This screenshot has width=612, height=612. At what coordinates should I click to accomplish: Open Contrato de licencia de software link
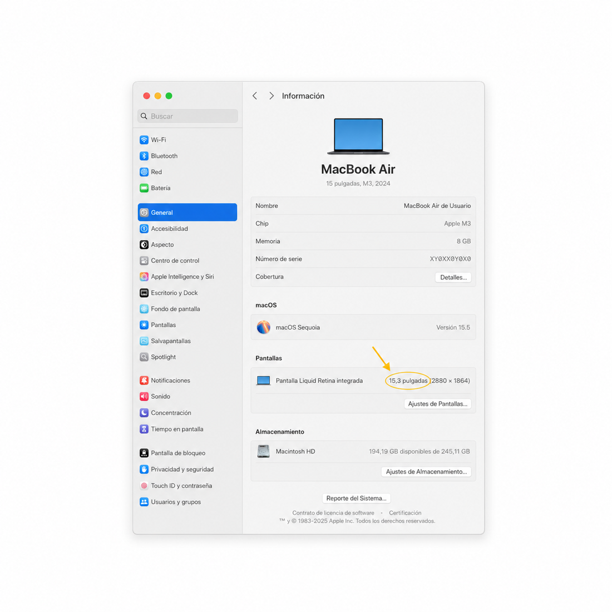pos(333,513)
